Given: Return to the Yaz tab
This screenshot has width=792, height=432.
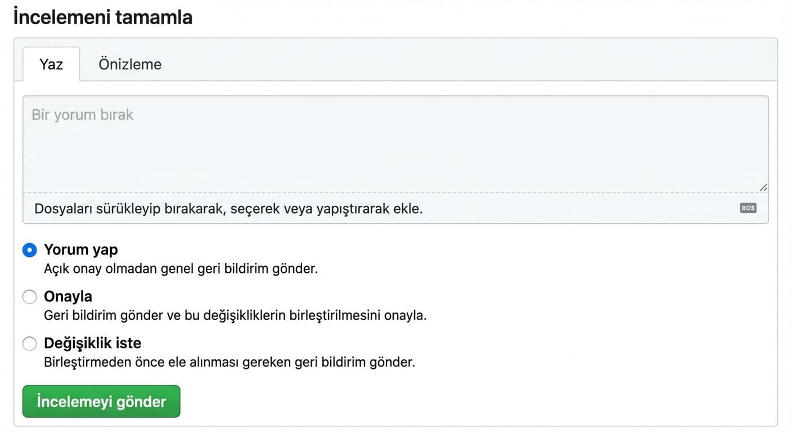Looking at the screenshot, I should pyautogui.click(x=50, y=64).
